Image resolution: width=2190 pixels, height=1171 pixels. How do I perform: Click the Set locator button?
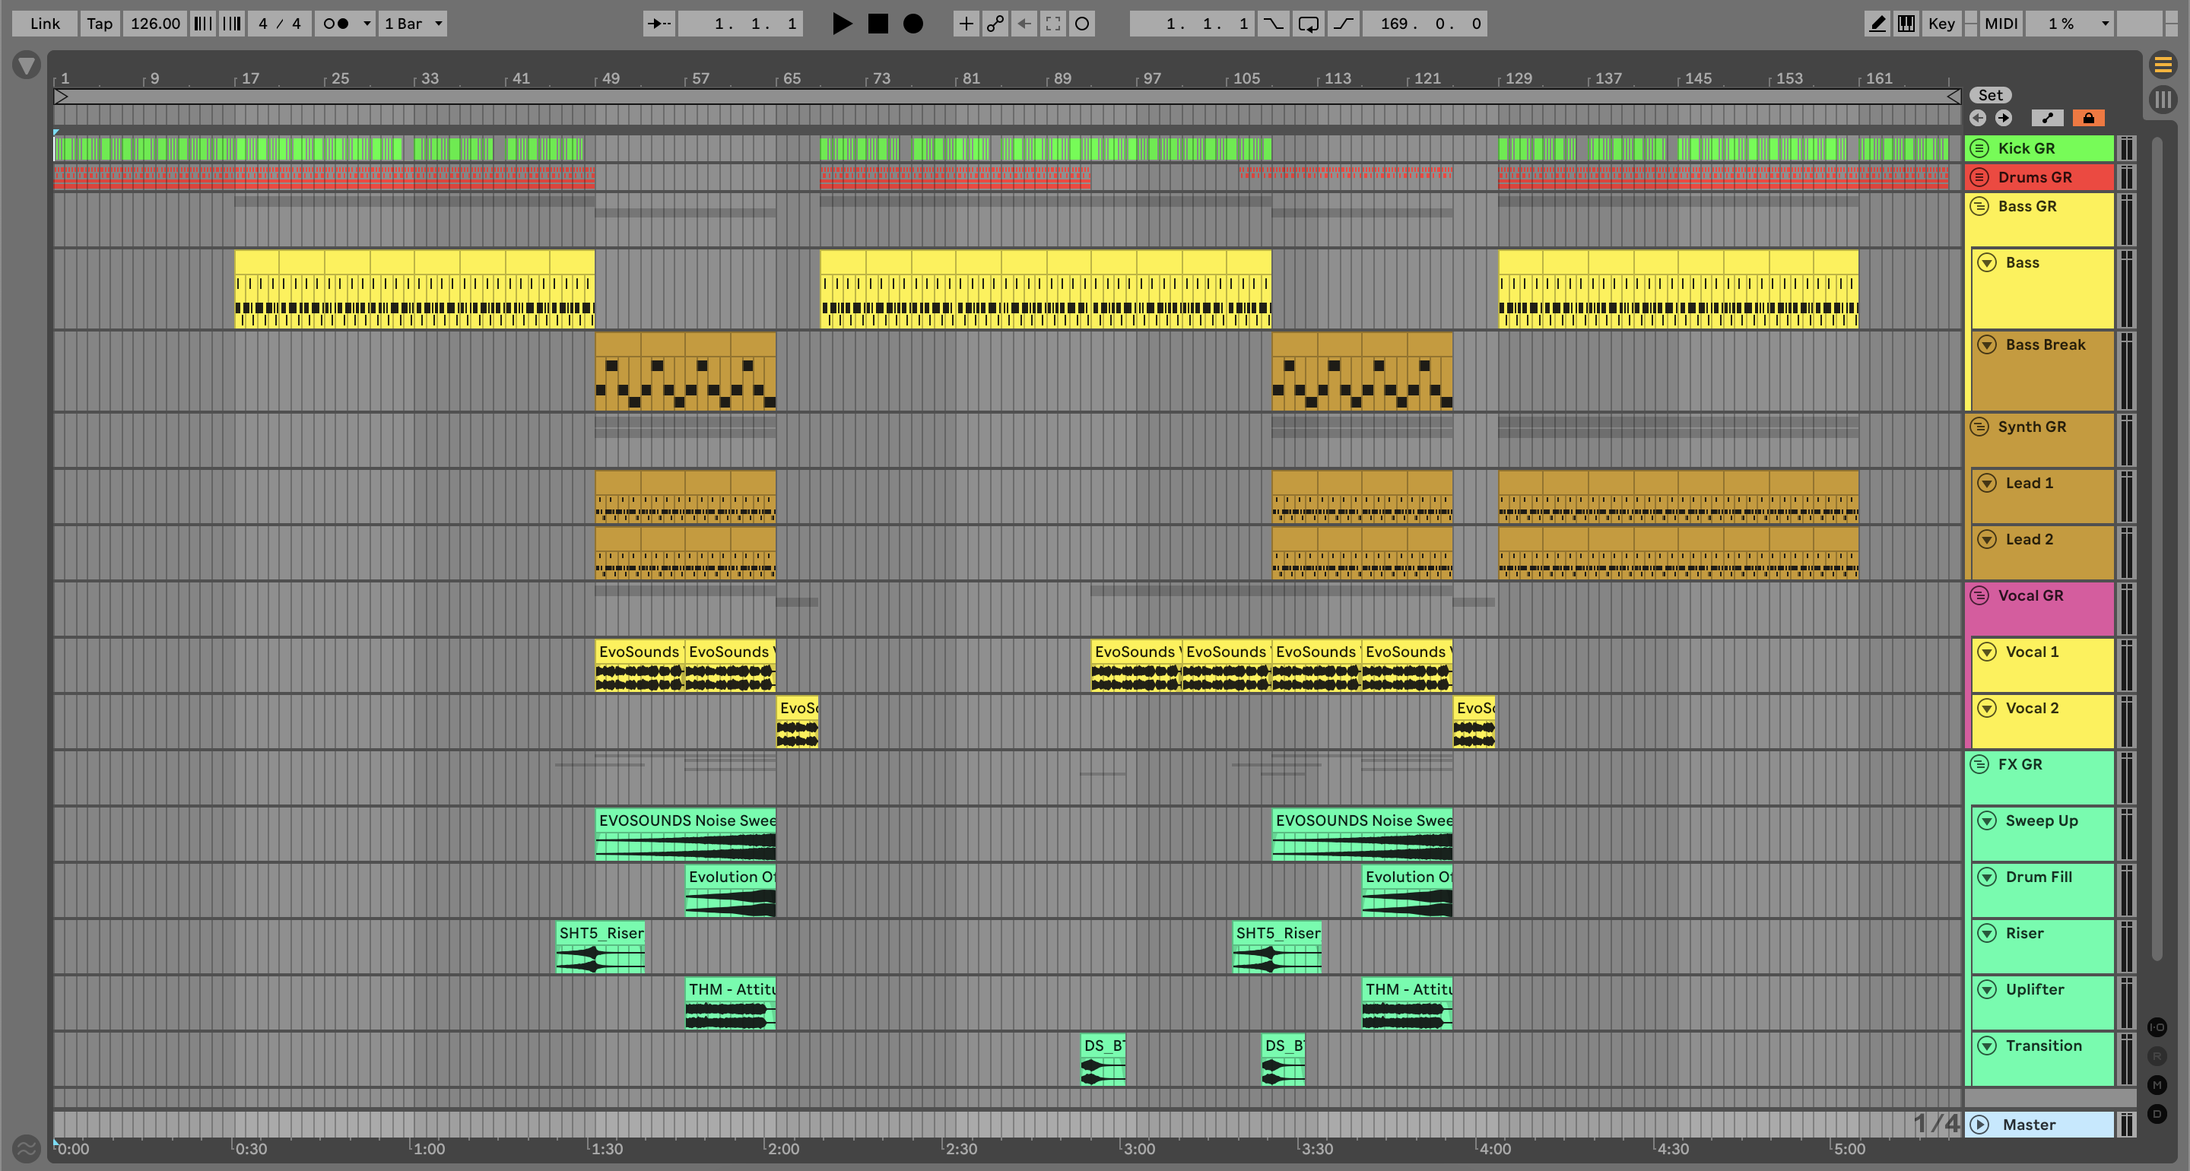click(1990, 95)
